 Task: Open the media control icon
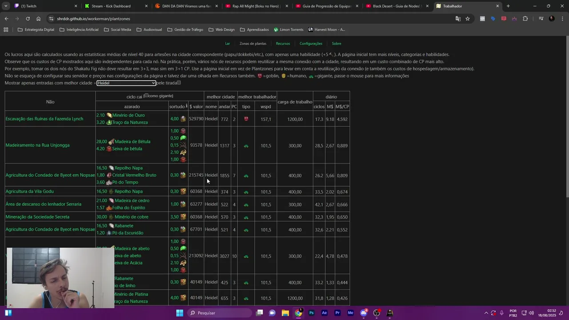click(541, 19)
